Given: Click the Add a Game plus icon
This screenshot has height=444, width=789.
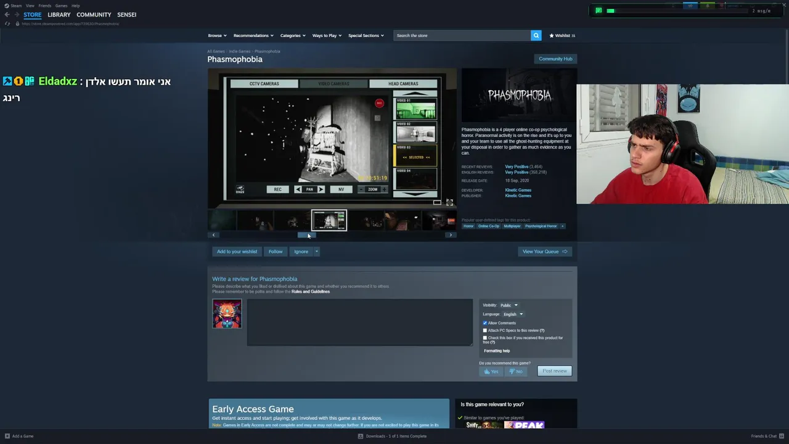Looking at the screenshot, I should [7, 436].
